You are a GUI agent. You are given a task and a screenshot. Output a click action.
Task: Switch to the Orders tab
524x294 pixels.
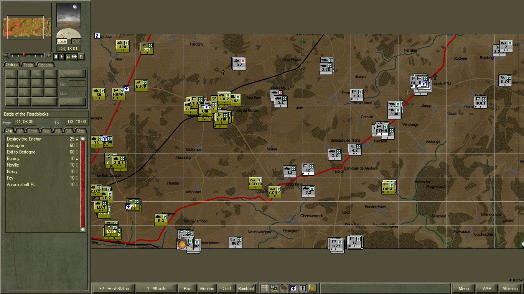(x=12, y=65)
